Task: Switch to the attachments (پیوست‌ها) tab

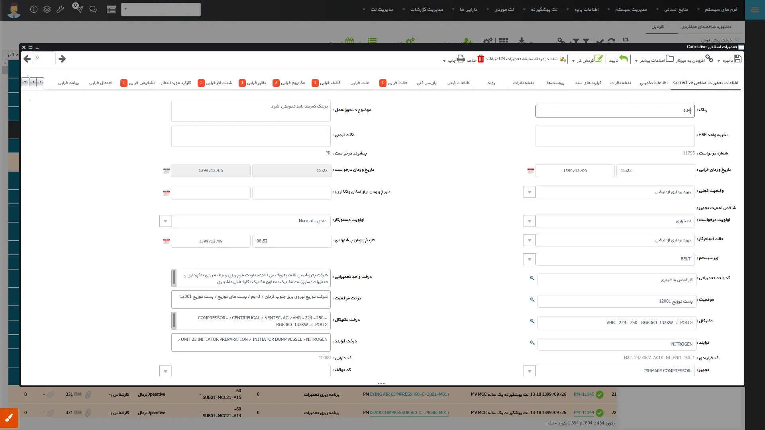Action: coord(555,83)
